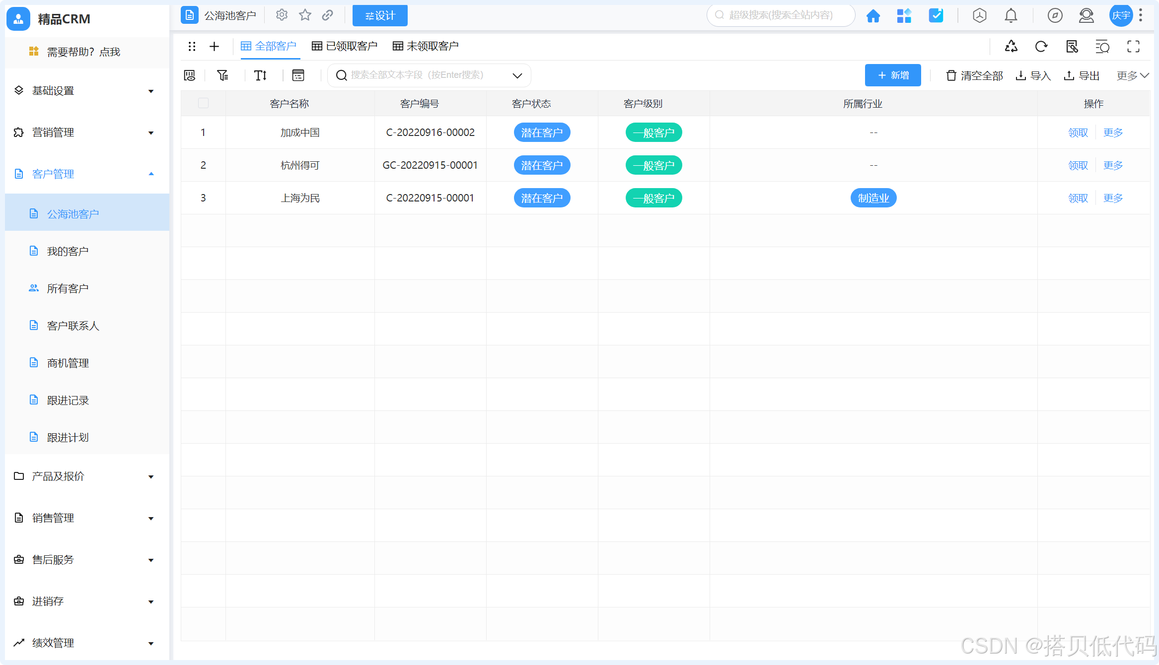Open page settings gear icon
Image resolution: width=1159 pixels, height=665 pixels.
[x=282, y=15]
